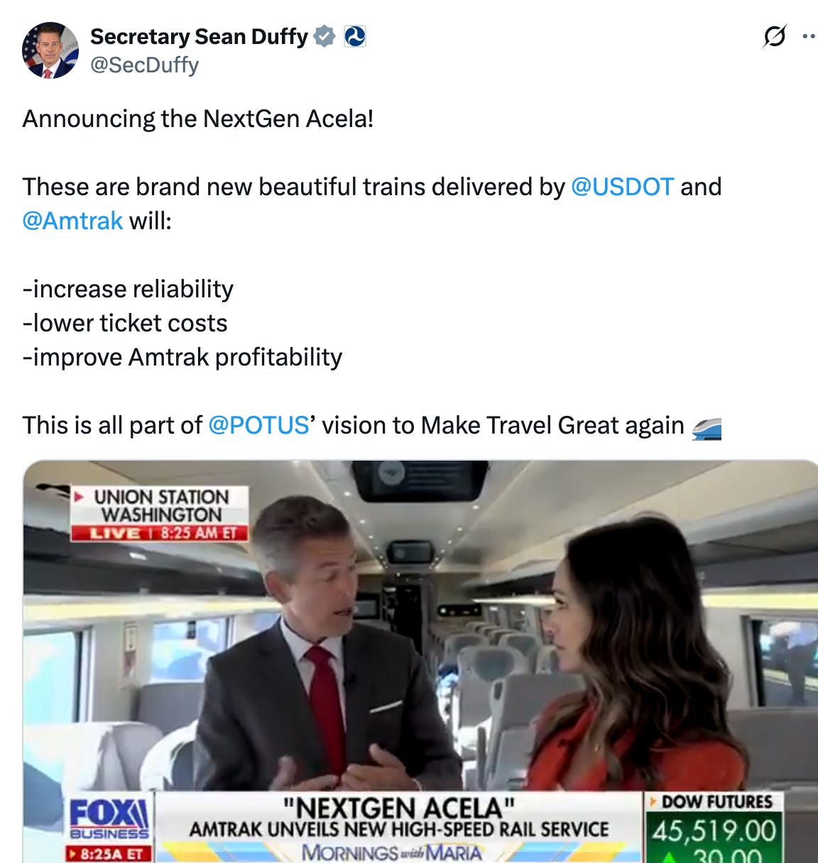818x863 pixels.
Task: Open the Grok explain-post icon
Action: (x=774, y=35)
